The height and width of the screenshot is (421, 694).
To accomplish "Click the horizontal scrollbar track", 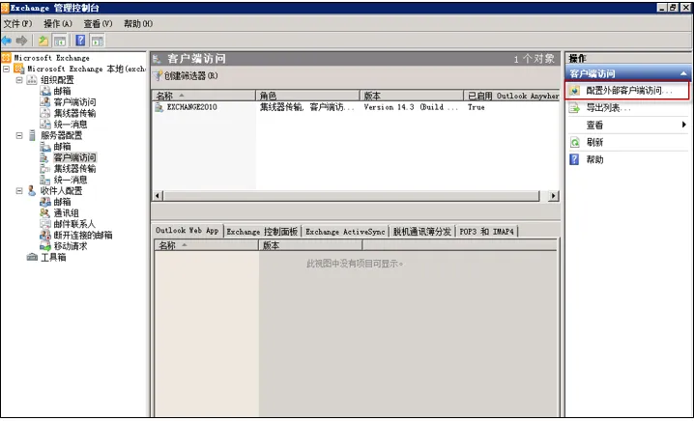I will (x=352, y=195).
